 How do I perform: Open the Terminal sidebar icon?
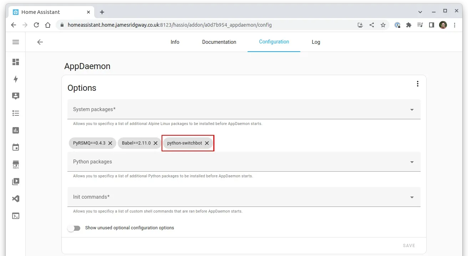16,216
